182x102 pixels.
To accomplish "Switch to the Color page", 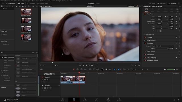I will [97, 100].
